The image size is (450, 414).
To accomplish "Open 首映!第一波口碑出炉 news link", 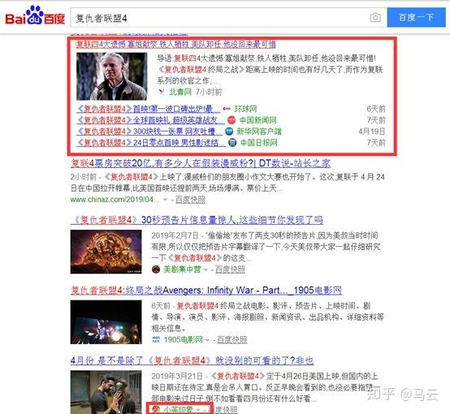I will point(149,109).
